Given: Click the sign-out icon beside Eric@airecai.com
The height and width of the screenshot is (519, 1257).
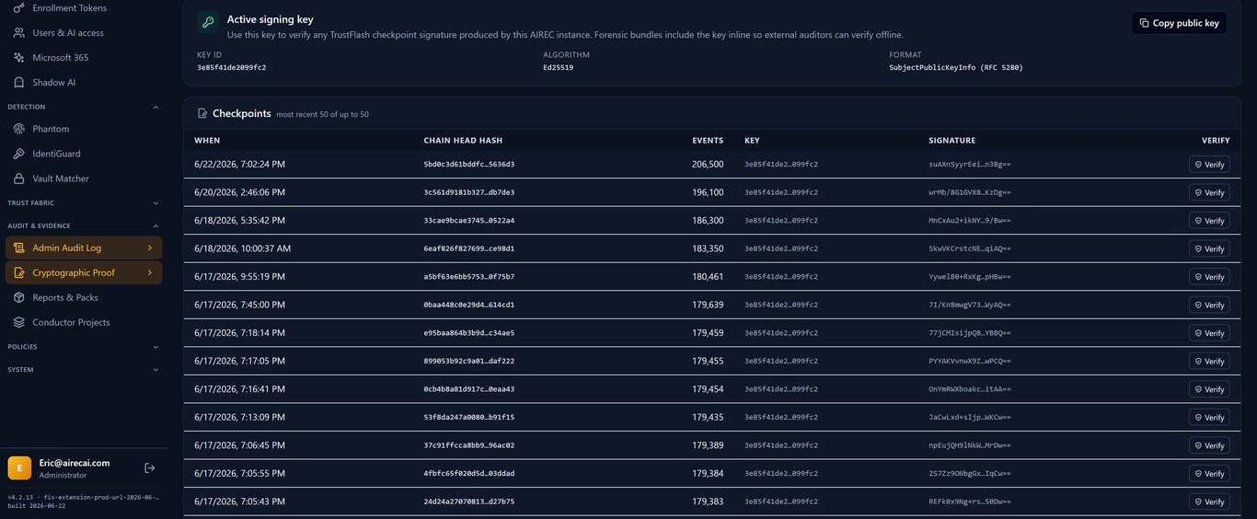Looking at the screenshot, I should [150, 467].
